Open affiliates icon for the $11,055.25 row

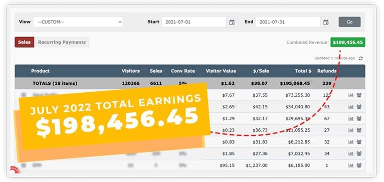point(359,130)
